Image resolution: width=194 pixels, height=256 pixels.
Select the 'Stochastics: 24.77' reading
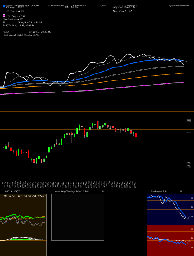(x=13, y=19)
